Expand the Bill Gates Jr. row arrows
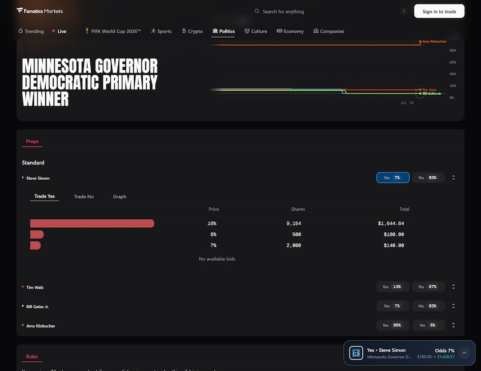The height and width of the screenshot is (371, 481). 454,306
